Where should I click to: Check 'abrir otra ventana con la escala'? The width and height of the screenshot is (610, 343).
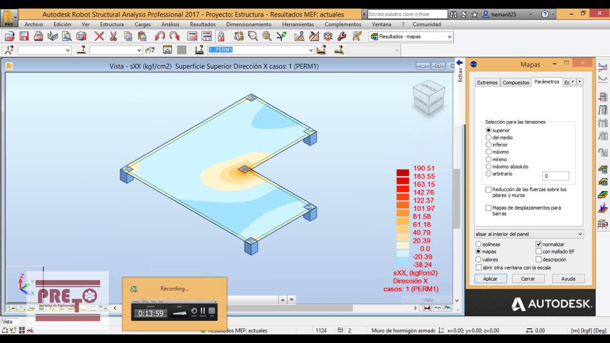(x=479, y=268)
